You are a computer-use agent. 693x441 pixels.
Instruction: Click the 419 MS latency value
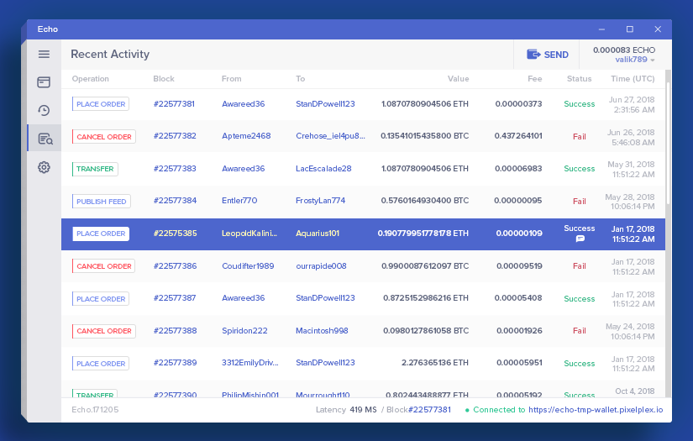(363, 410)
